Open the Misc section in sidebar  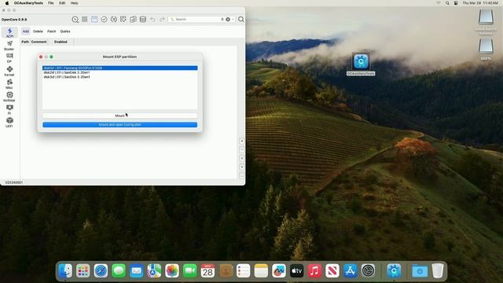(x=9, y=84)
